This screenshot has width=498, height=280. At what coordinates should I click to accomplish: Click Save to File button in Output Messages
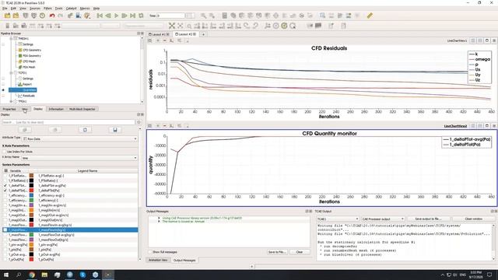277,252
